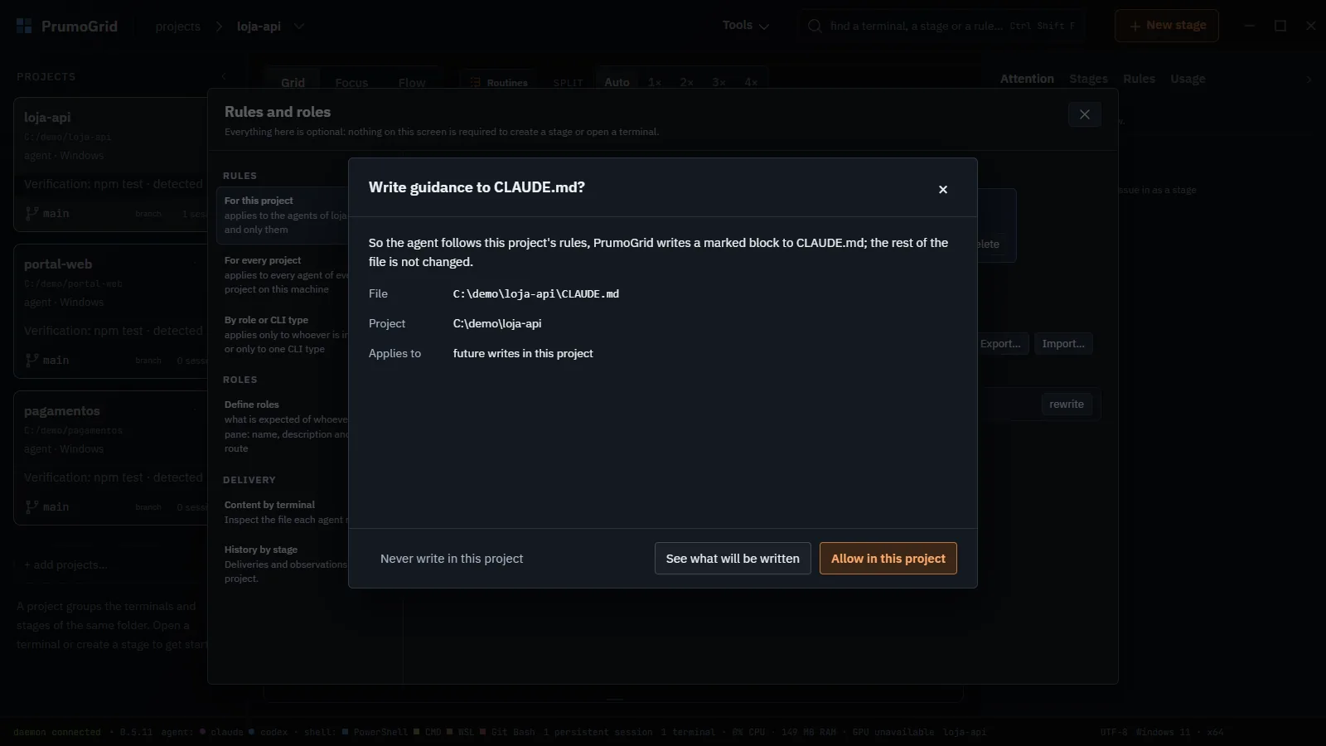Collapse the projects sidebar chevron

pyautogui.click(x=224, y=76)
